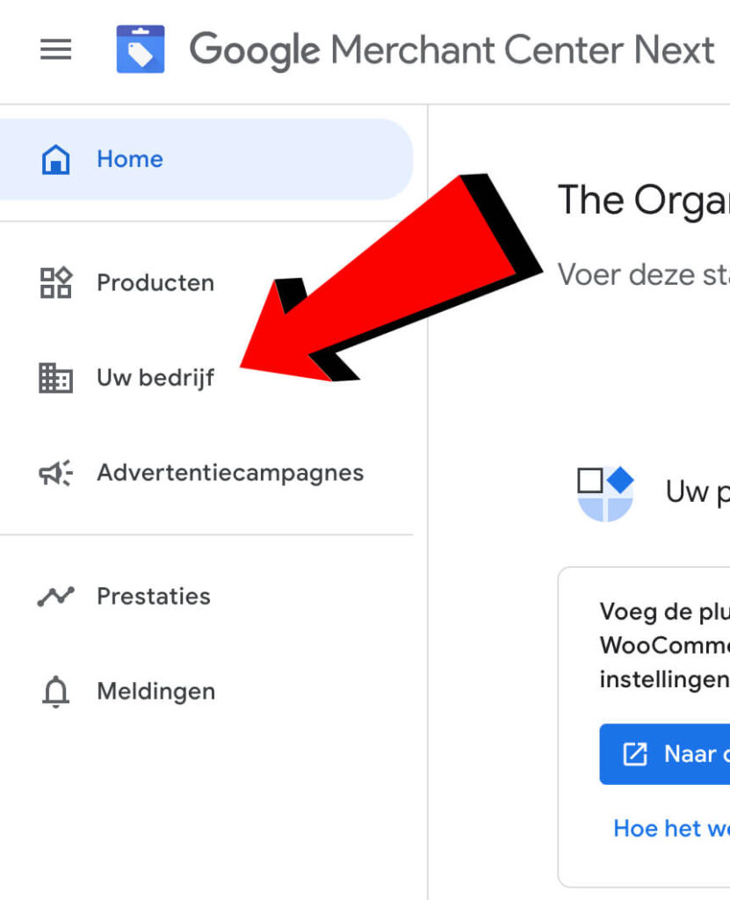Click the open-in-new icon on blue button
This screenshot has width=730, height=900.
pos(634,754)
